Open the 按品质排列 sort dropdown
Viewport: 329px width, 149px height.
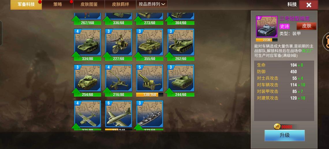[152, 4]
